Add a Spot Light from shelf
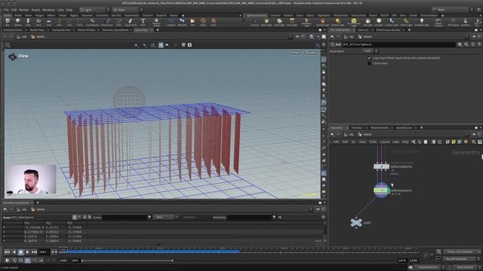Screen dimensions: 483x271 [279, 22]
